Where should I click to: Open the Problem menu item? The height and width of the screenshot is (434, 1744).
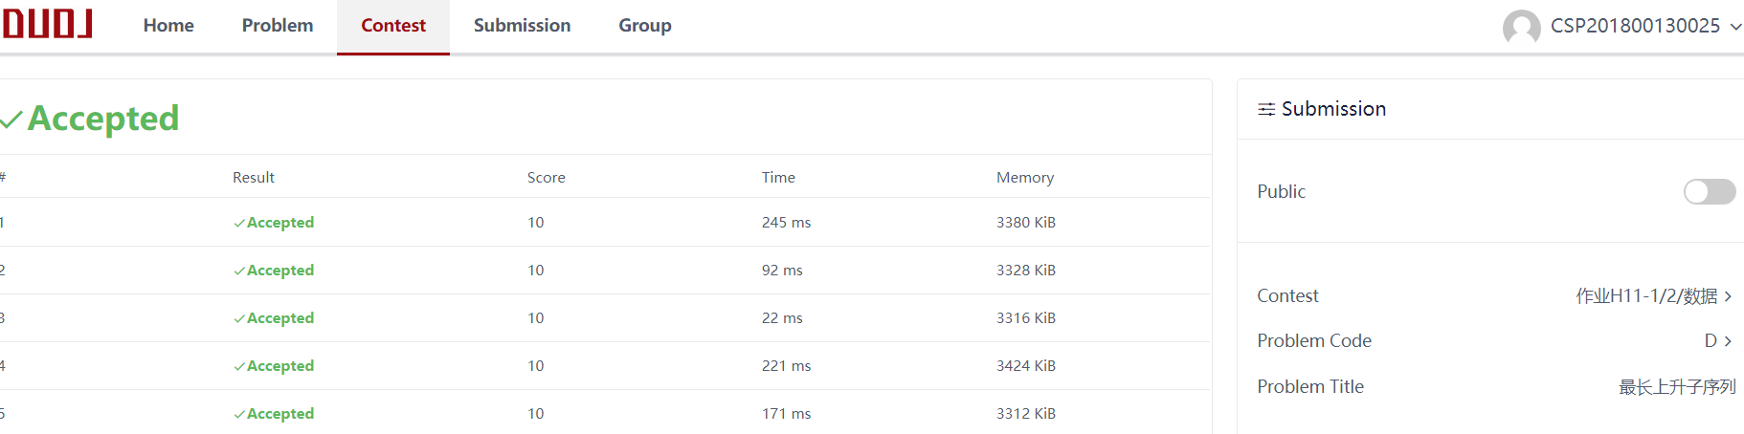point(278,26)
